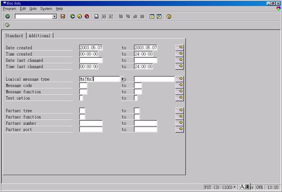Image resolution: width=282 pixels, height=192 pixels.
Task: Click the yellow Exit arrow icon
Action: pyautogui.click(x=80, y=16)
